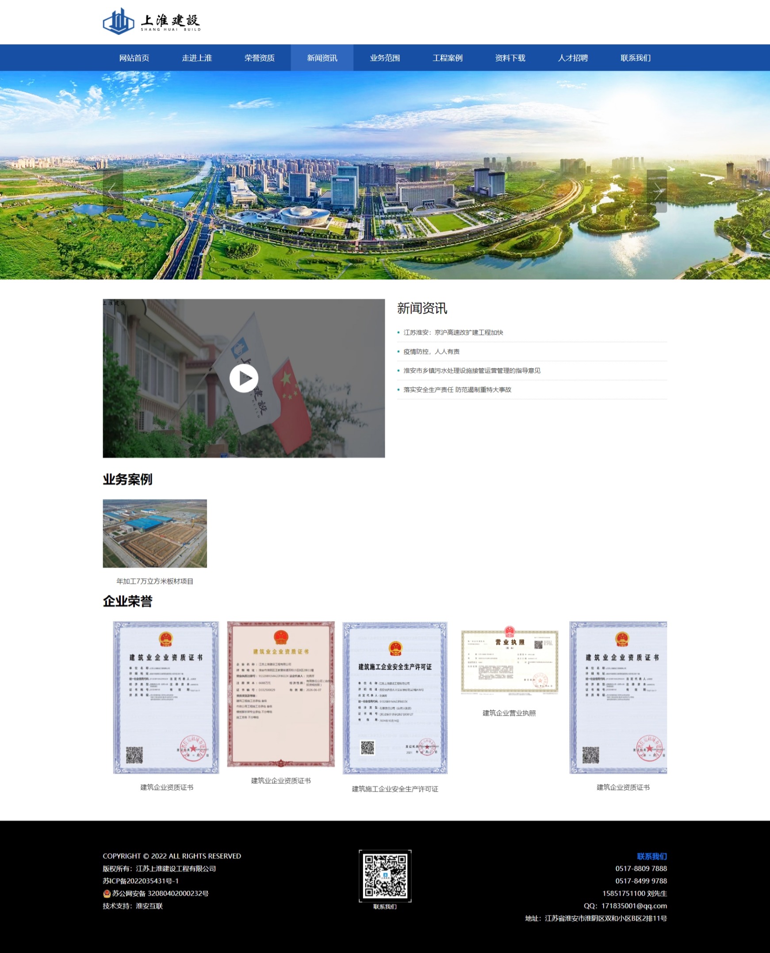The width and height of the screenshot is (770, 953).
Task: Click the 苏ICP备2022035431号-1 footer link
Action: point(141,881)
